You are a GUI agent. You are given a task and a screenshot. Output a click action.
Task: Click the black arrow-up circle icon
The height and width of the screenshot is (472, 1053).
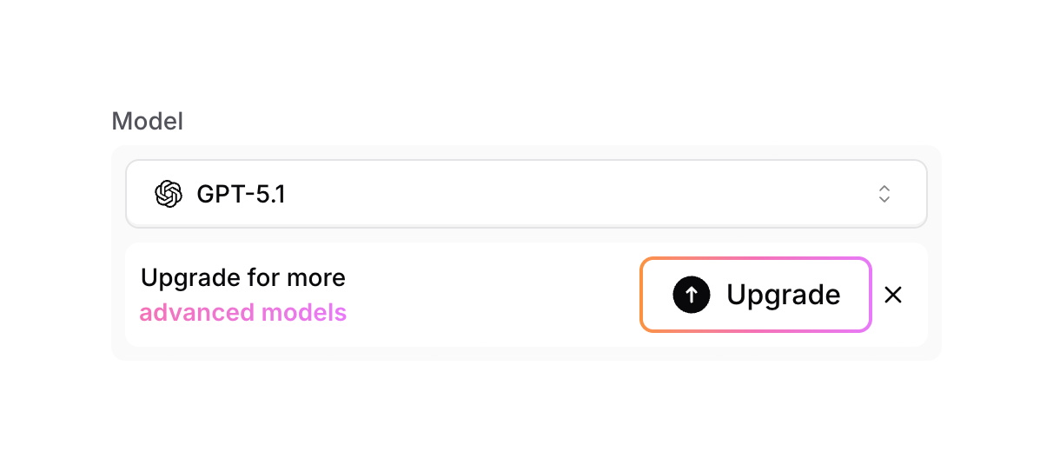tap(691, 296)
